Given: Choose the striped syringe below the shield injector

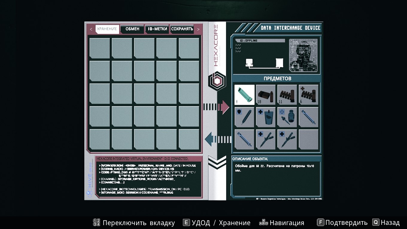Looking at the screenshot, I should (244, 139).
